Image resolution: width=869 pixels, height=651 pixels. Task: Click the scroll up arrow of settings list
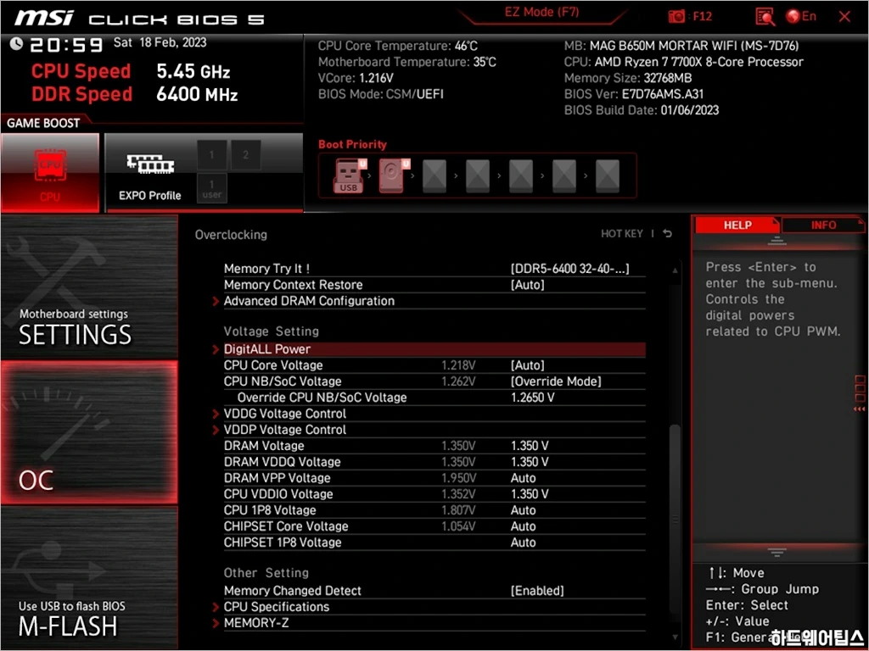point(675,270)
